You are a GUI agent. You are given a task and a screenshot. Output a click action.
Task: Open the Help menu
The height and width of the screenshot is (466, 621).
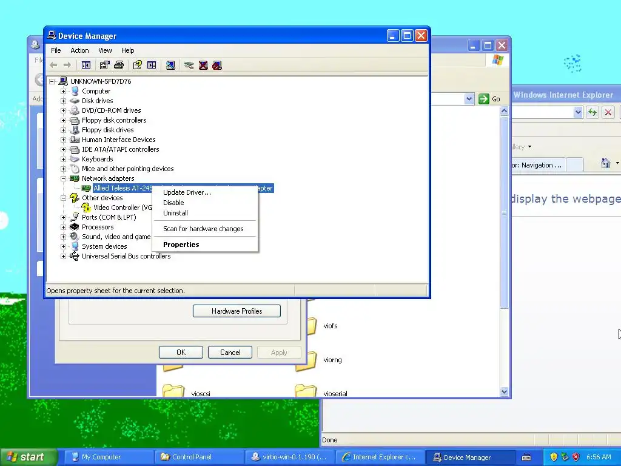click(x=127, y=50)
